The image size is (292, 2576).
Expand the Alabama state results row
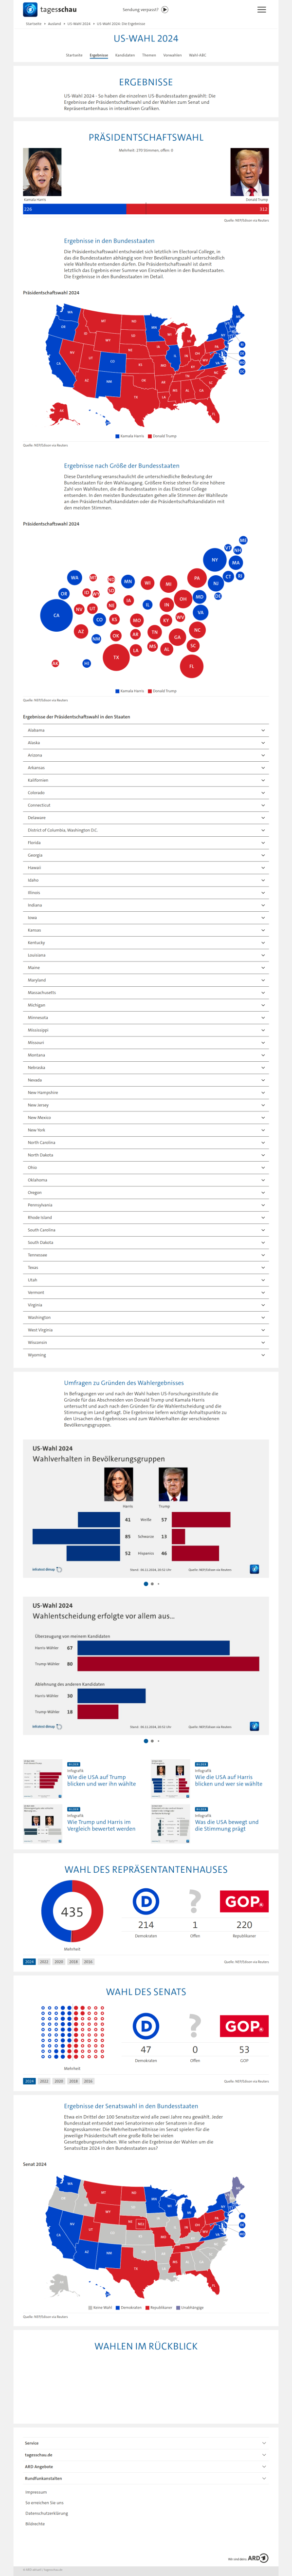146,730
